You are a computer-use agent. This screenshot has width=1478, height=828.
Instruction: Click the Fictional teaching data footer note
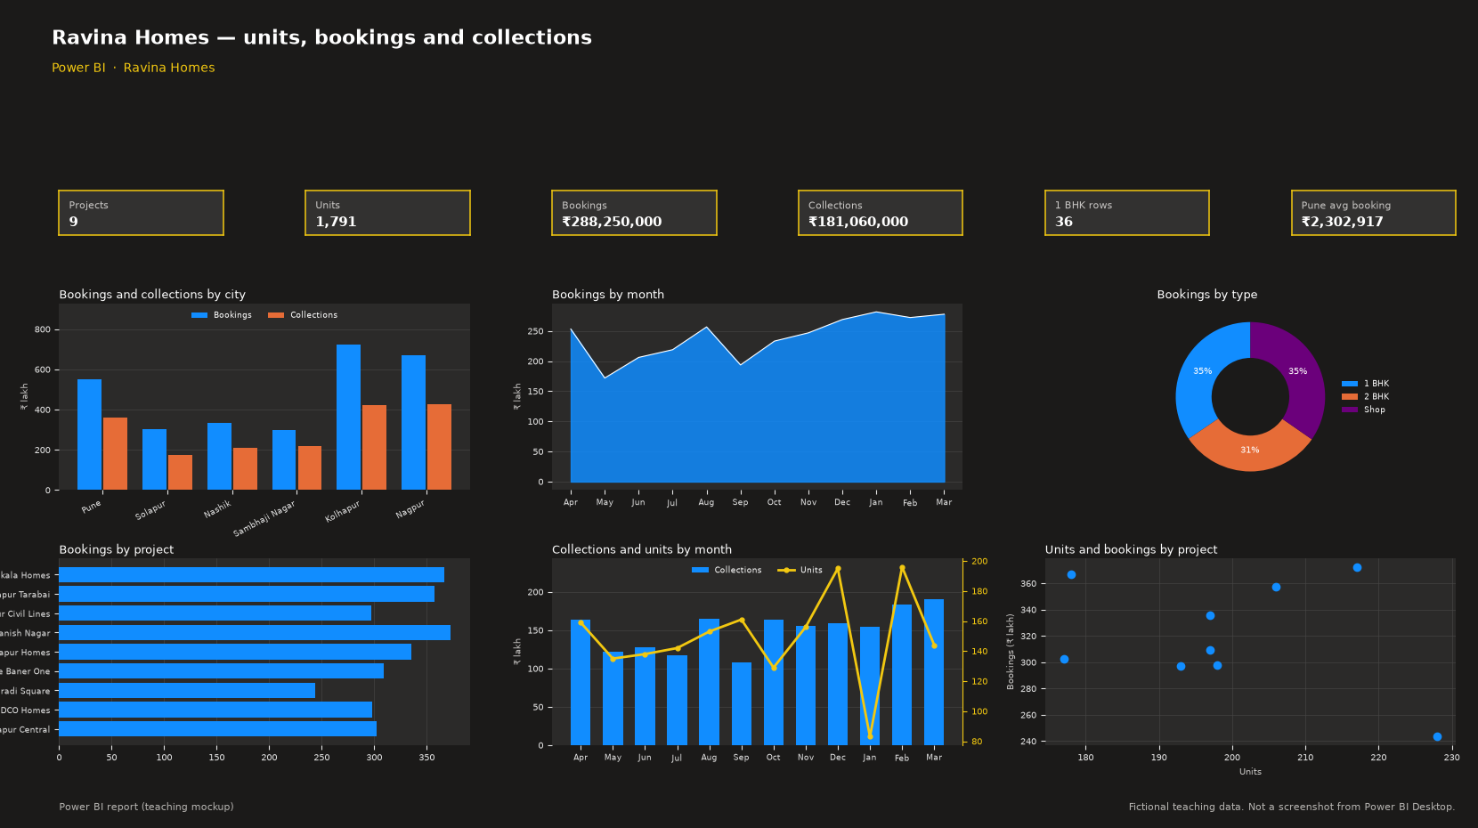point(1292,808)
